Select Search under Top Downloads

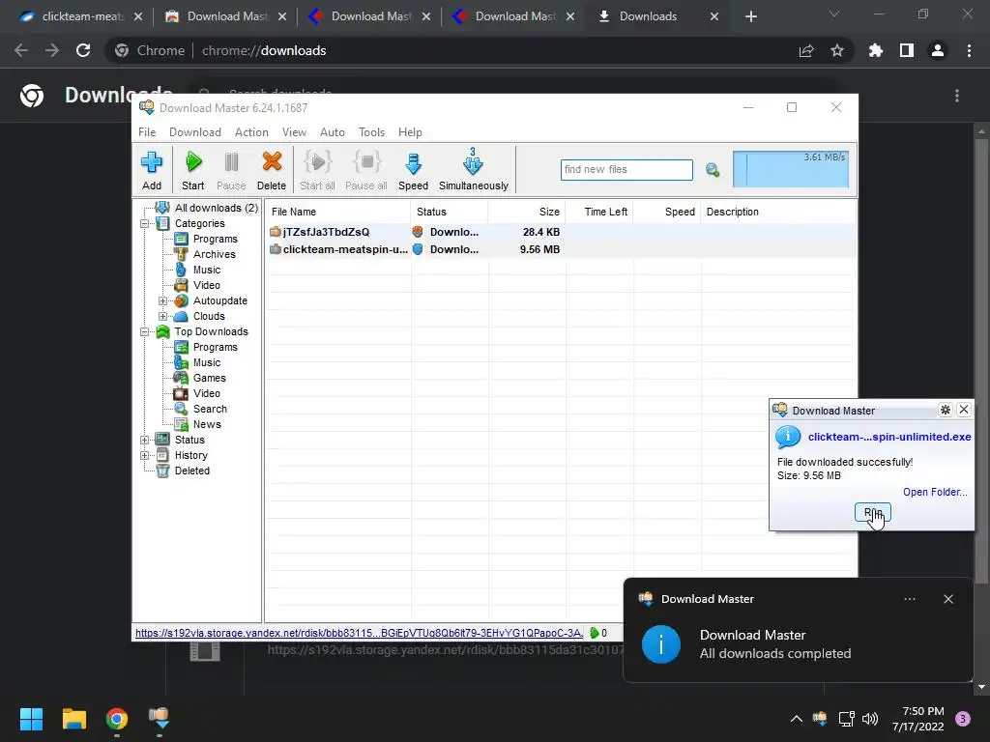[x=210, y=409]
